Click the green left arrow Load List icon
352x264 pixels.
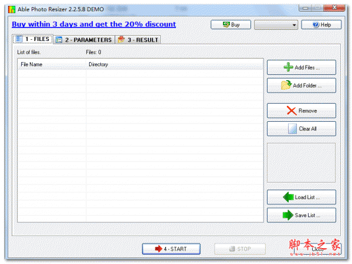(x=288, y=197)
